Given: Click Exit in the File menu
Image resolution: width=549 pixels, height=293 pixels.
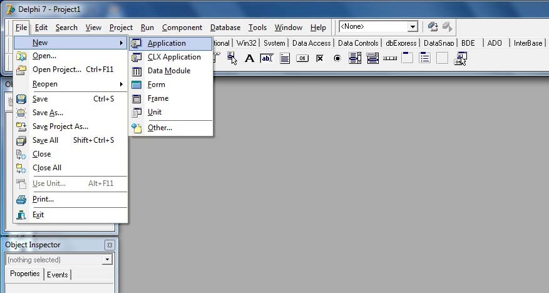Looking at the screenshot, I should coord(70,215).
